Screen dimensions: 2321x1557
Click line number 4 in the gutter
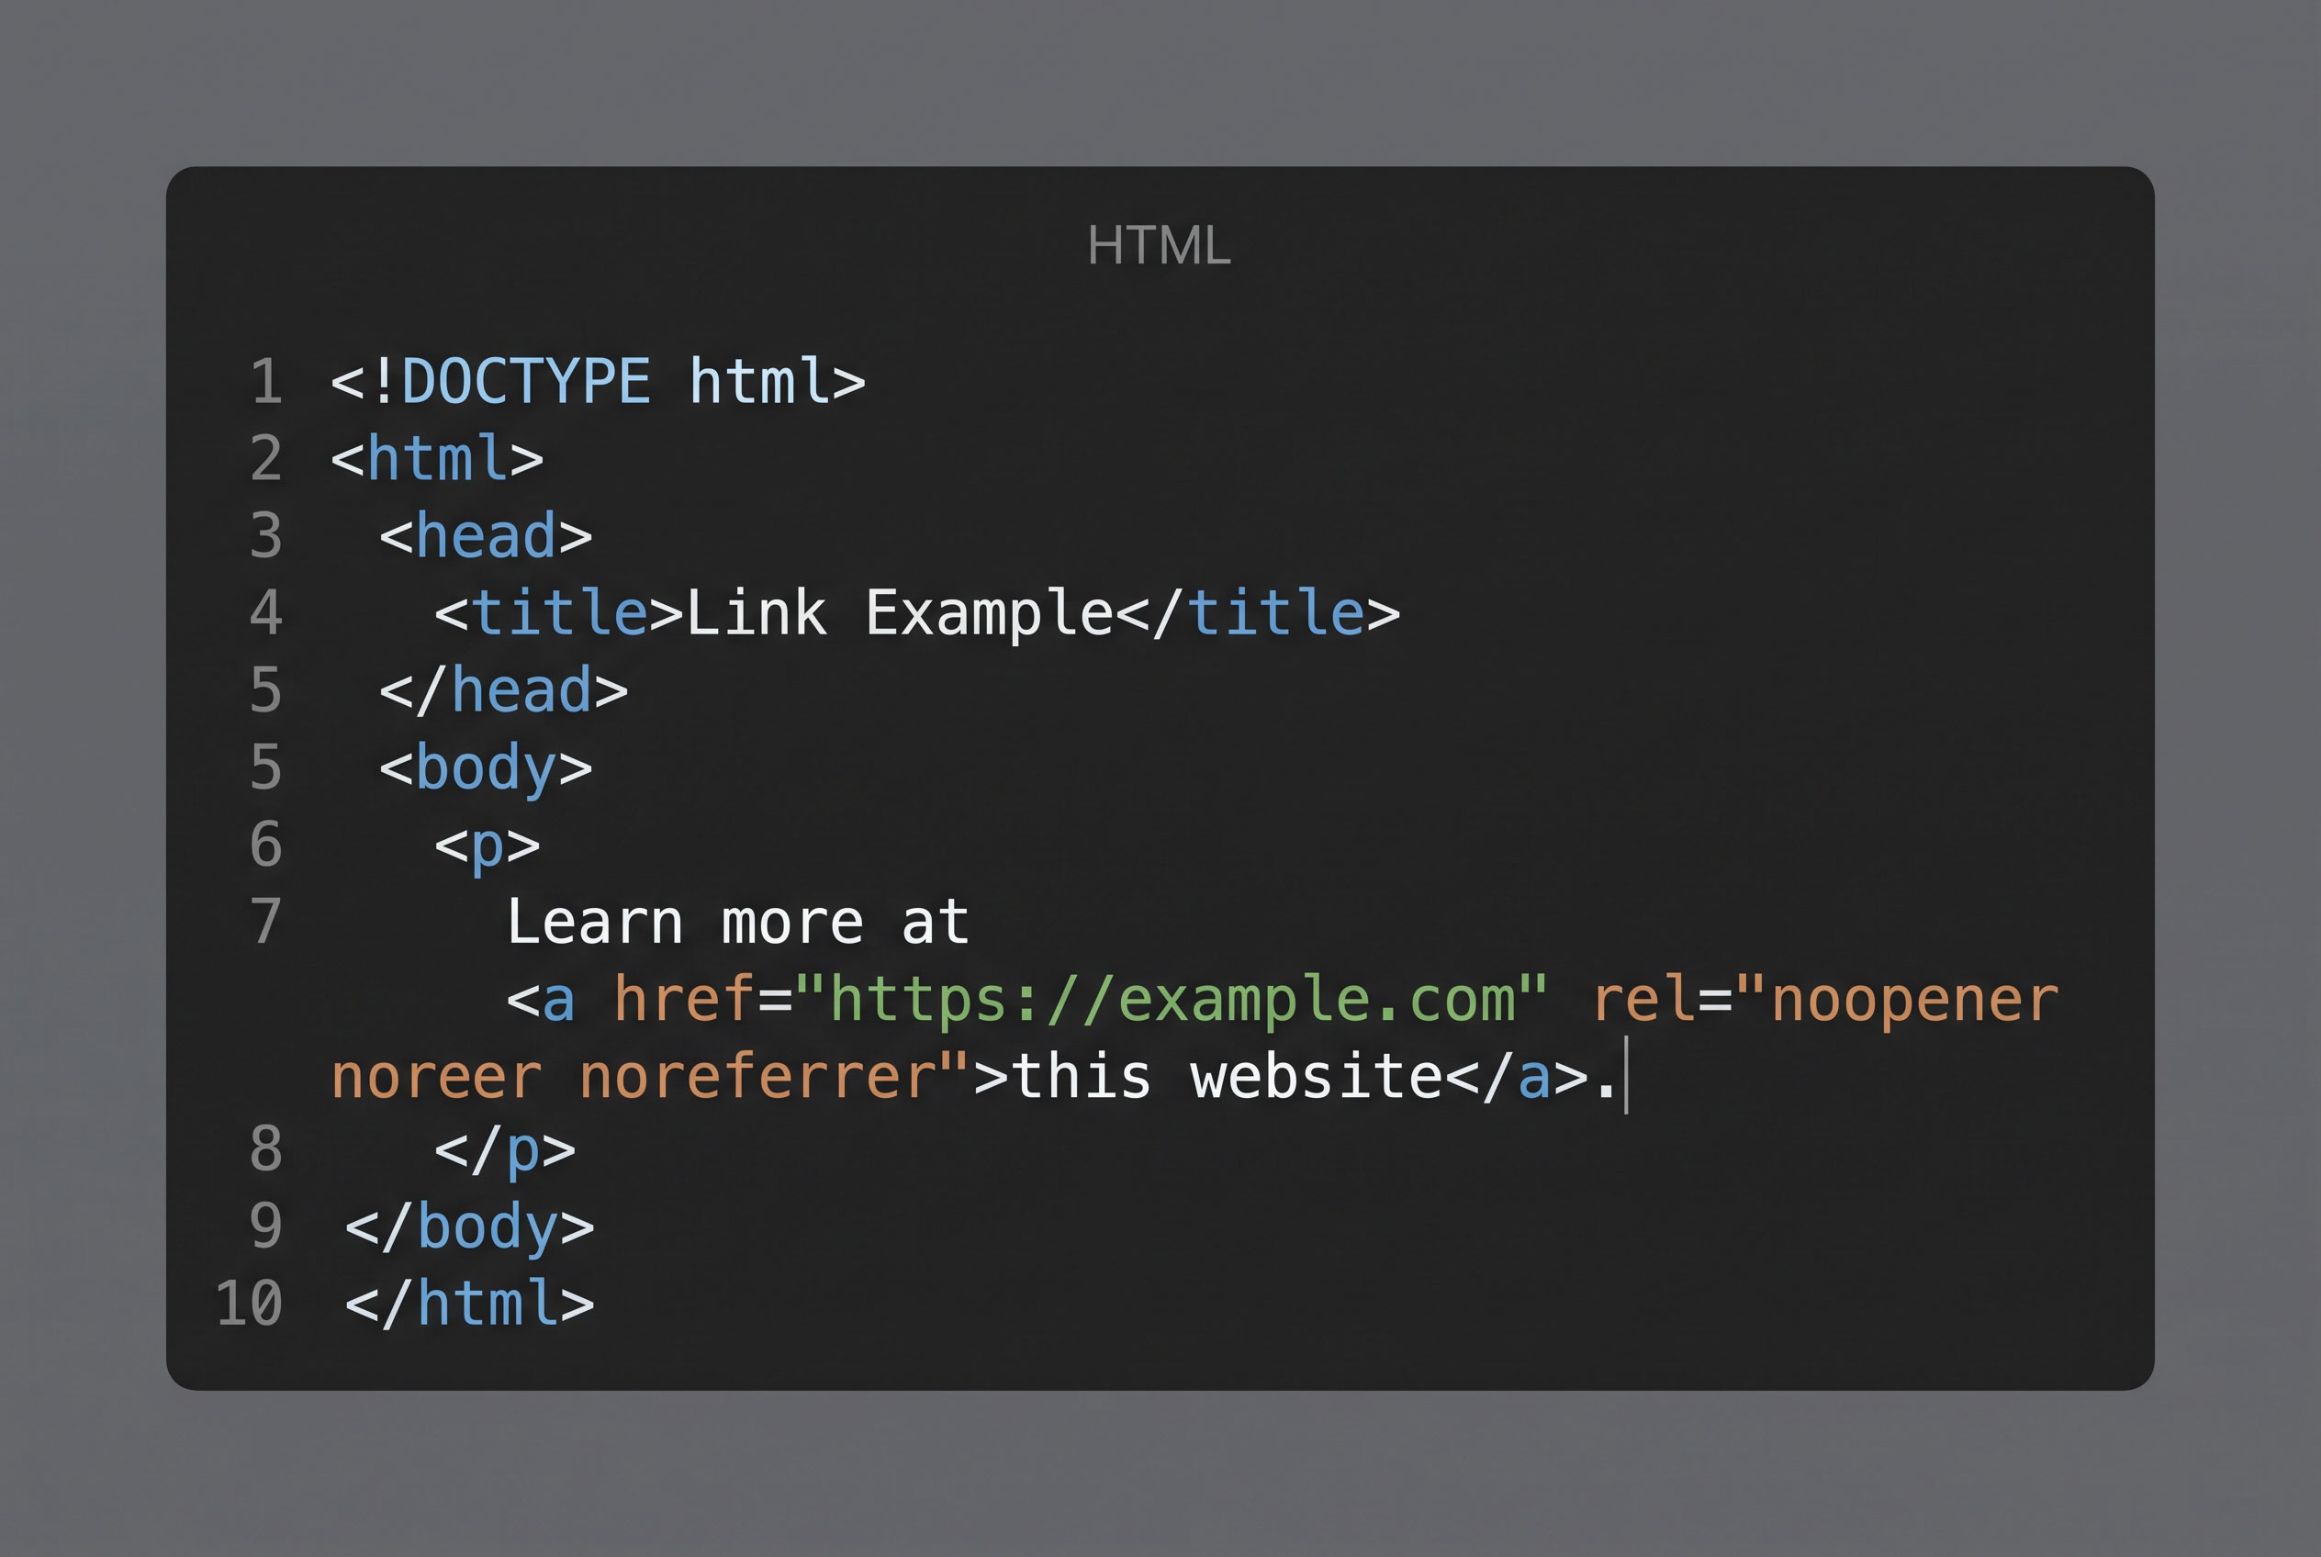tap(266, 612)
